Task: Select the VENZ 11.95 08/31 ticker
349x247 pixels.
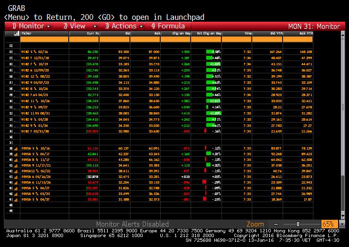Action: [x=36, y=113]
